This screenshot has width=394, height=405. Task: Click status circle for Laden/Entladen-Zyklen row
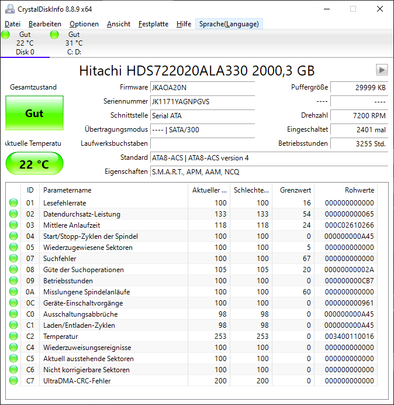[x=13, y=325]
